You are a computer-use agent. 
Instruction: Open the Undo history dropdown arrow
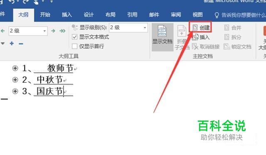pos(18,1)
